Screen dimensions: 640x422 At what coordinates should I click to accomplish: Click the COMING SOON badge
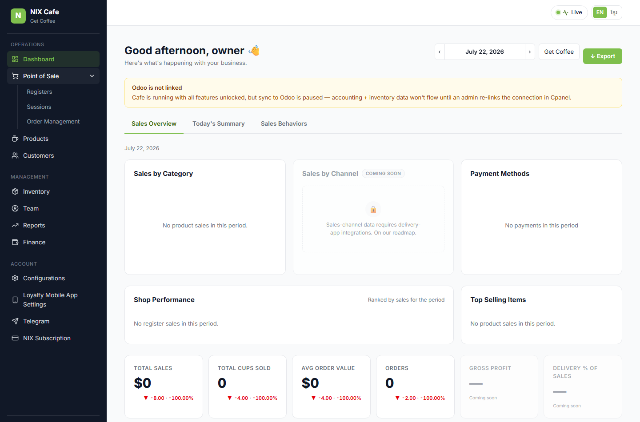[383, 174]
